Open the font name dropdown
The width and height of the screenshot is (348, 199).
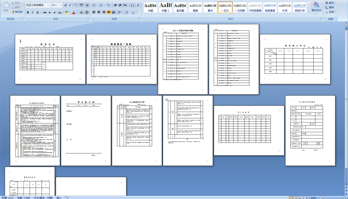(50, 5)
